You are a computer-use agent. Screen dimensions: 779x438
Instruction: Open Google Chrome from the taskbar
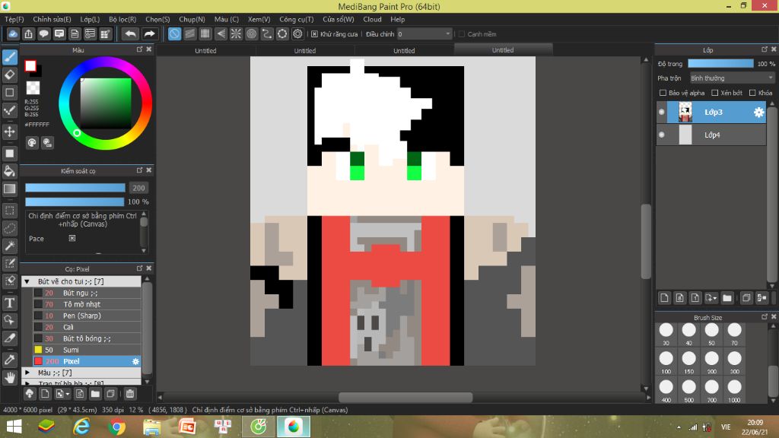116,427
